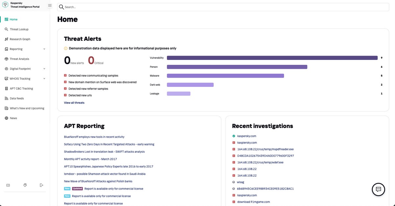Click the Malware bar in threat chart
This screenshot has width=395, height=206.
tap(225, 76)
